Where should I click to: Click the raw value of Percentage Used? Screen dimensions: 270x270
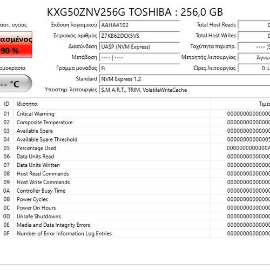[x=248, y=148]
